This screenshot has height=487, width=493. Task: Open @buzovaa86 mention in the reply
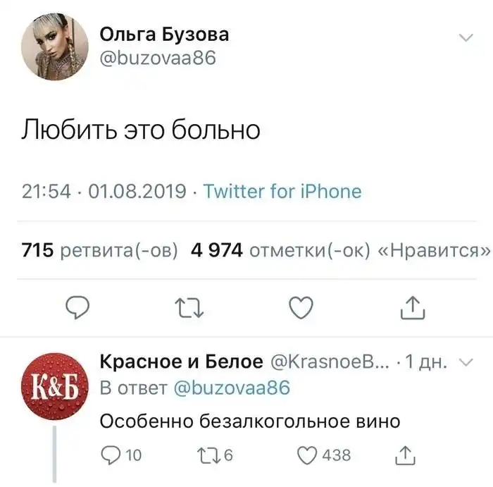(x=231, y=388)
